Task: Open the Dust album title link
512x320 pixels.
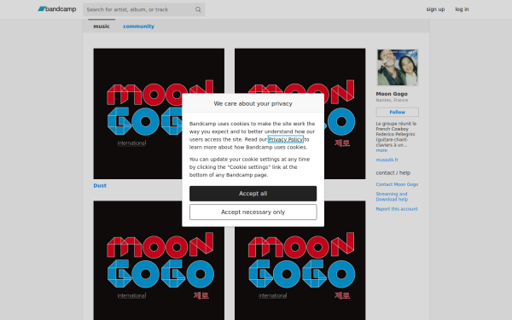Action: click(100, 185)
